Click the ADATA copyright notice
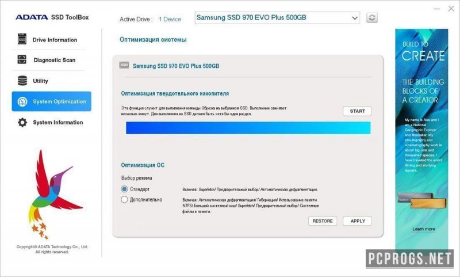 52,249
